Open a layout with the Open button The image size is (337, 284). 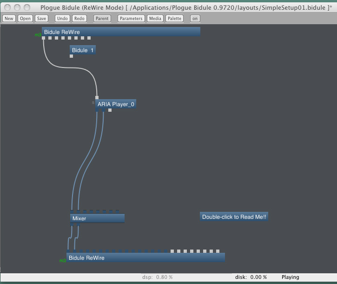[x=25, y=19]
